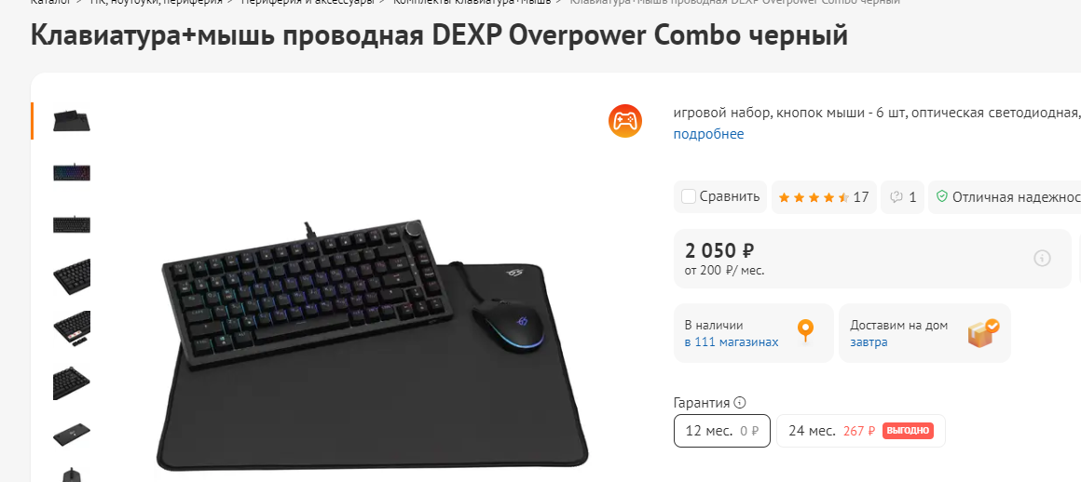The height and width of the screenshot is (482, 1081).
Task: Select the 24 мес. warranty option
Action: click(x=861, y=431)
